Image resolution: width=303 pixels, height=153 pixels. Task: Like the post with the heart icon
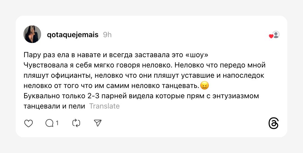(x=29, y=123)
